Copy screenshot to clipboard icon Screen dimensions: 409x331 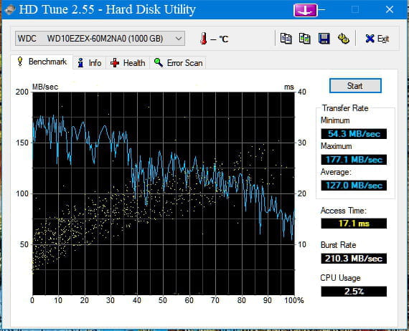click(305, 39)
